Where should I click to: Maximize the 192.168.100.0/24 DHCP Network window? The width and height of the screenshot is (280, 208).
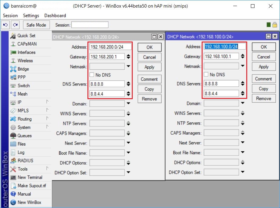(268, 36)
